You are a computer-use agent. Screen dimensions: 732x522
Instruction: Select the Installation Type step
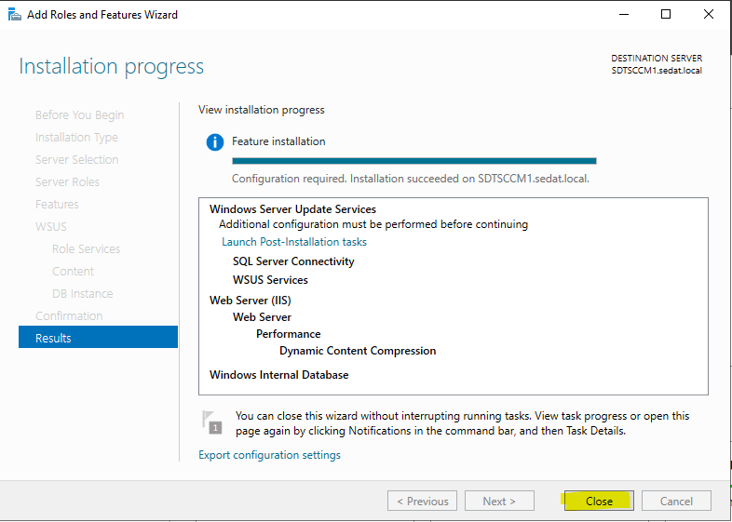click(x=76, y=137)
